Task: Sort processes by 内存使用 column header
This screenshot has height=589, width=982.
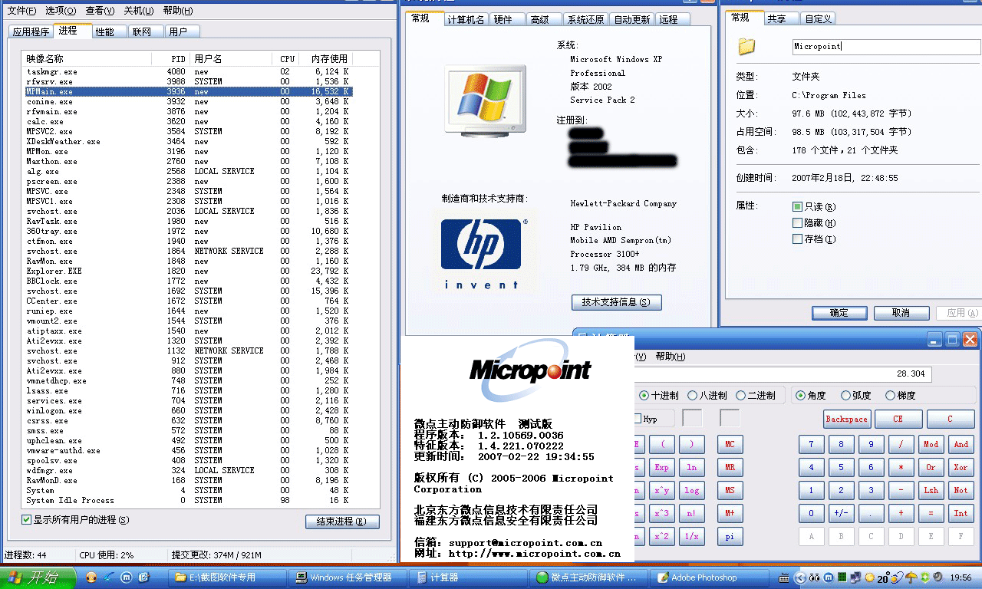Action: coord(325,58)
